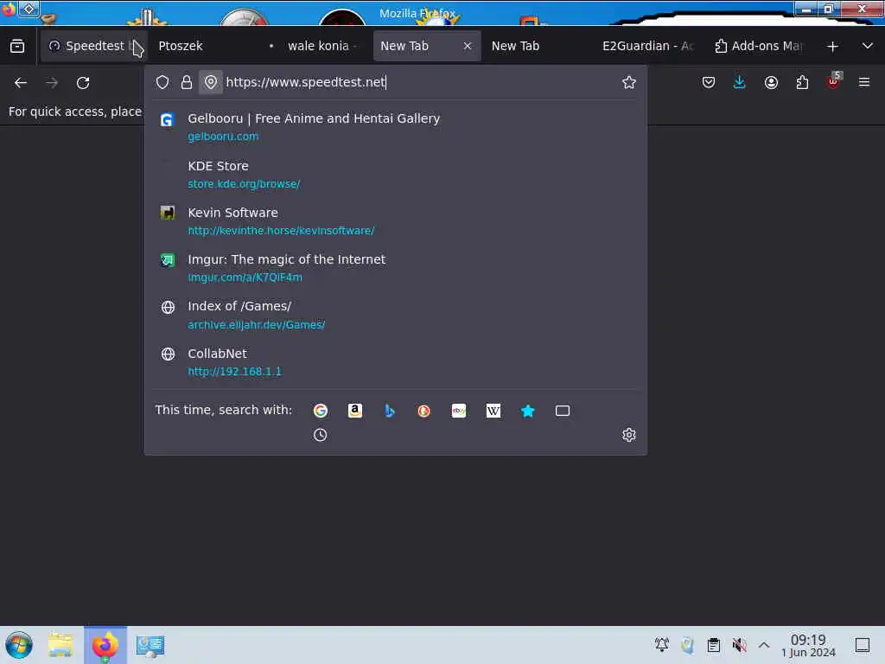Screen dimensions: 885x664
Task: Open Firefox account icon
Action: (x=771, y=82)
